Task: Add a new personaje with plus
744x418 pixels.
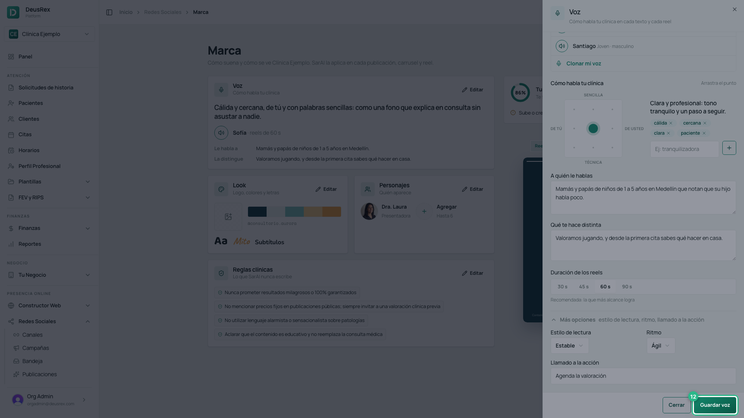Action: (424, 211)
